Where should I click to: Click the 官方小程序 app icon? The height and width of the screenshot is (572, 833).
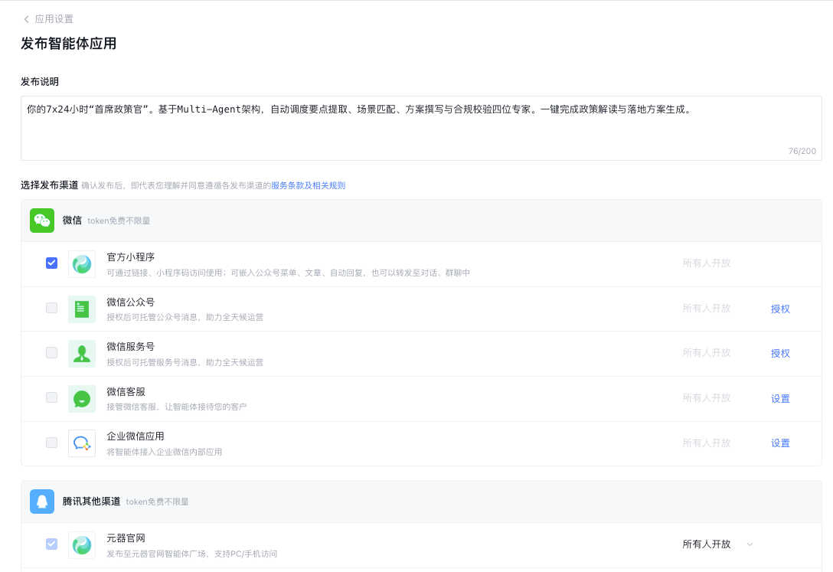pos(82,264)
